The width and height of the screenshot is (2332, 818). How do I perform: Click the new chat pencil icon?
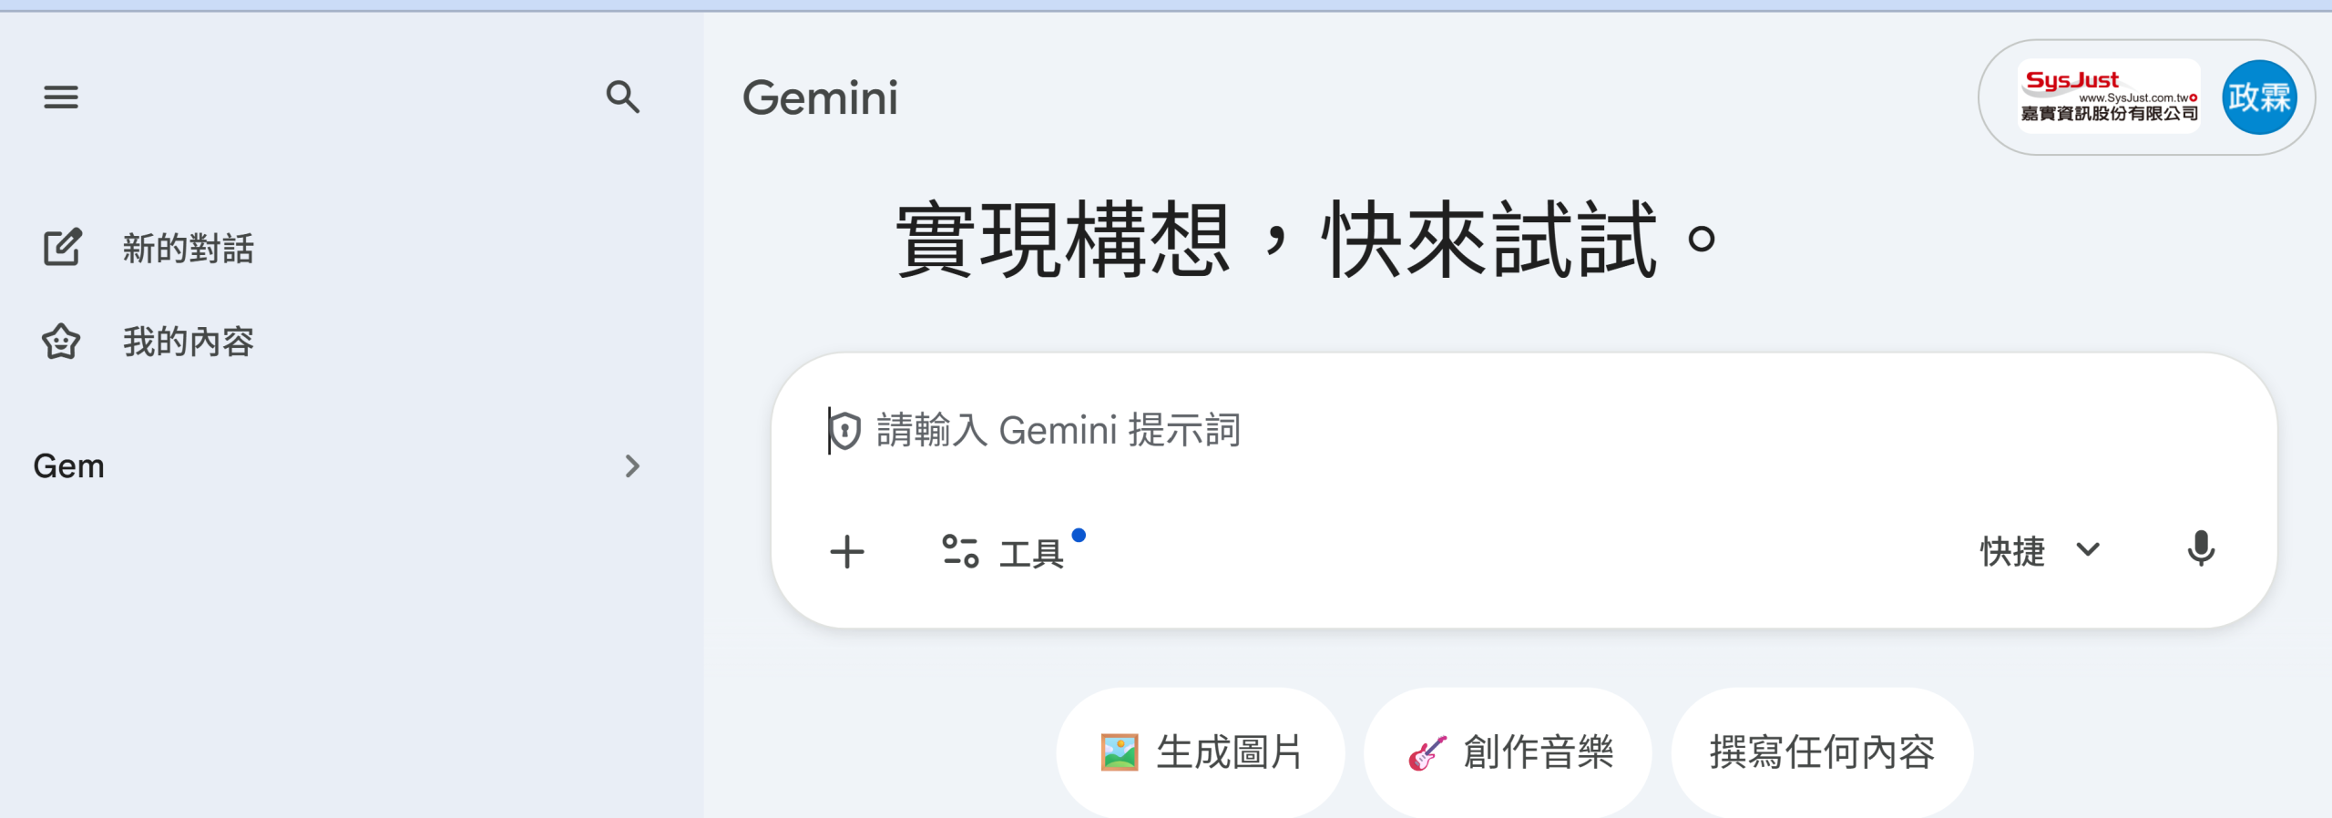tap(62, 248)
